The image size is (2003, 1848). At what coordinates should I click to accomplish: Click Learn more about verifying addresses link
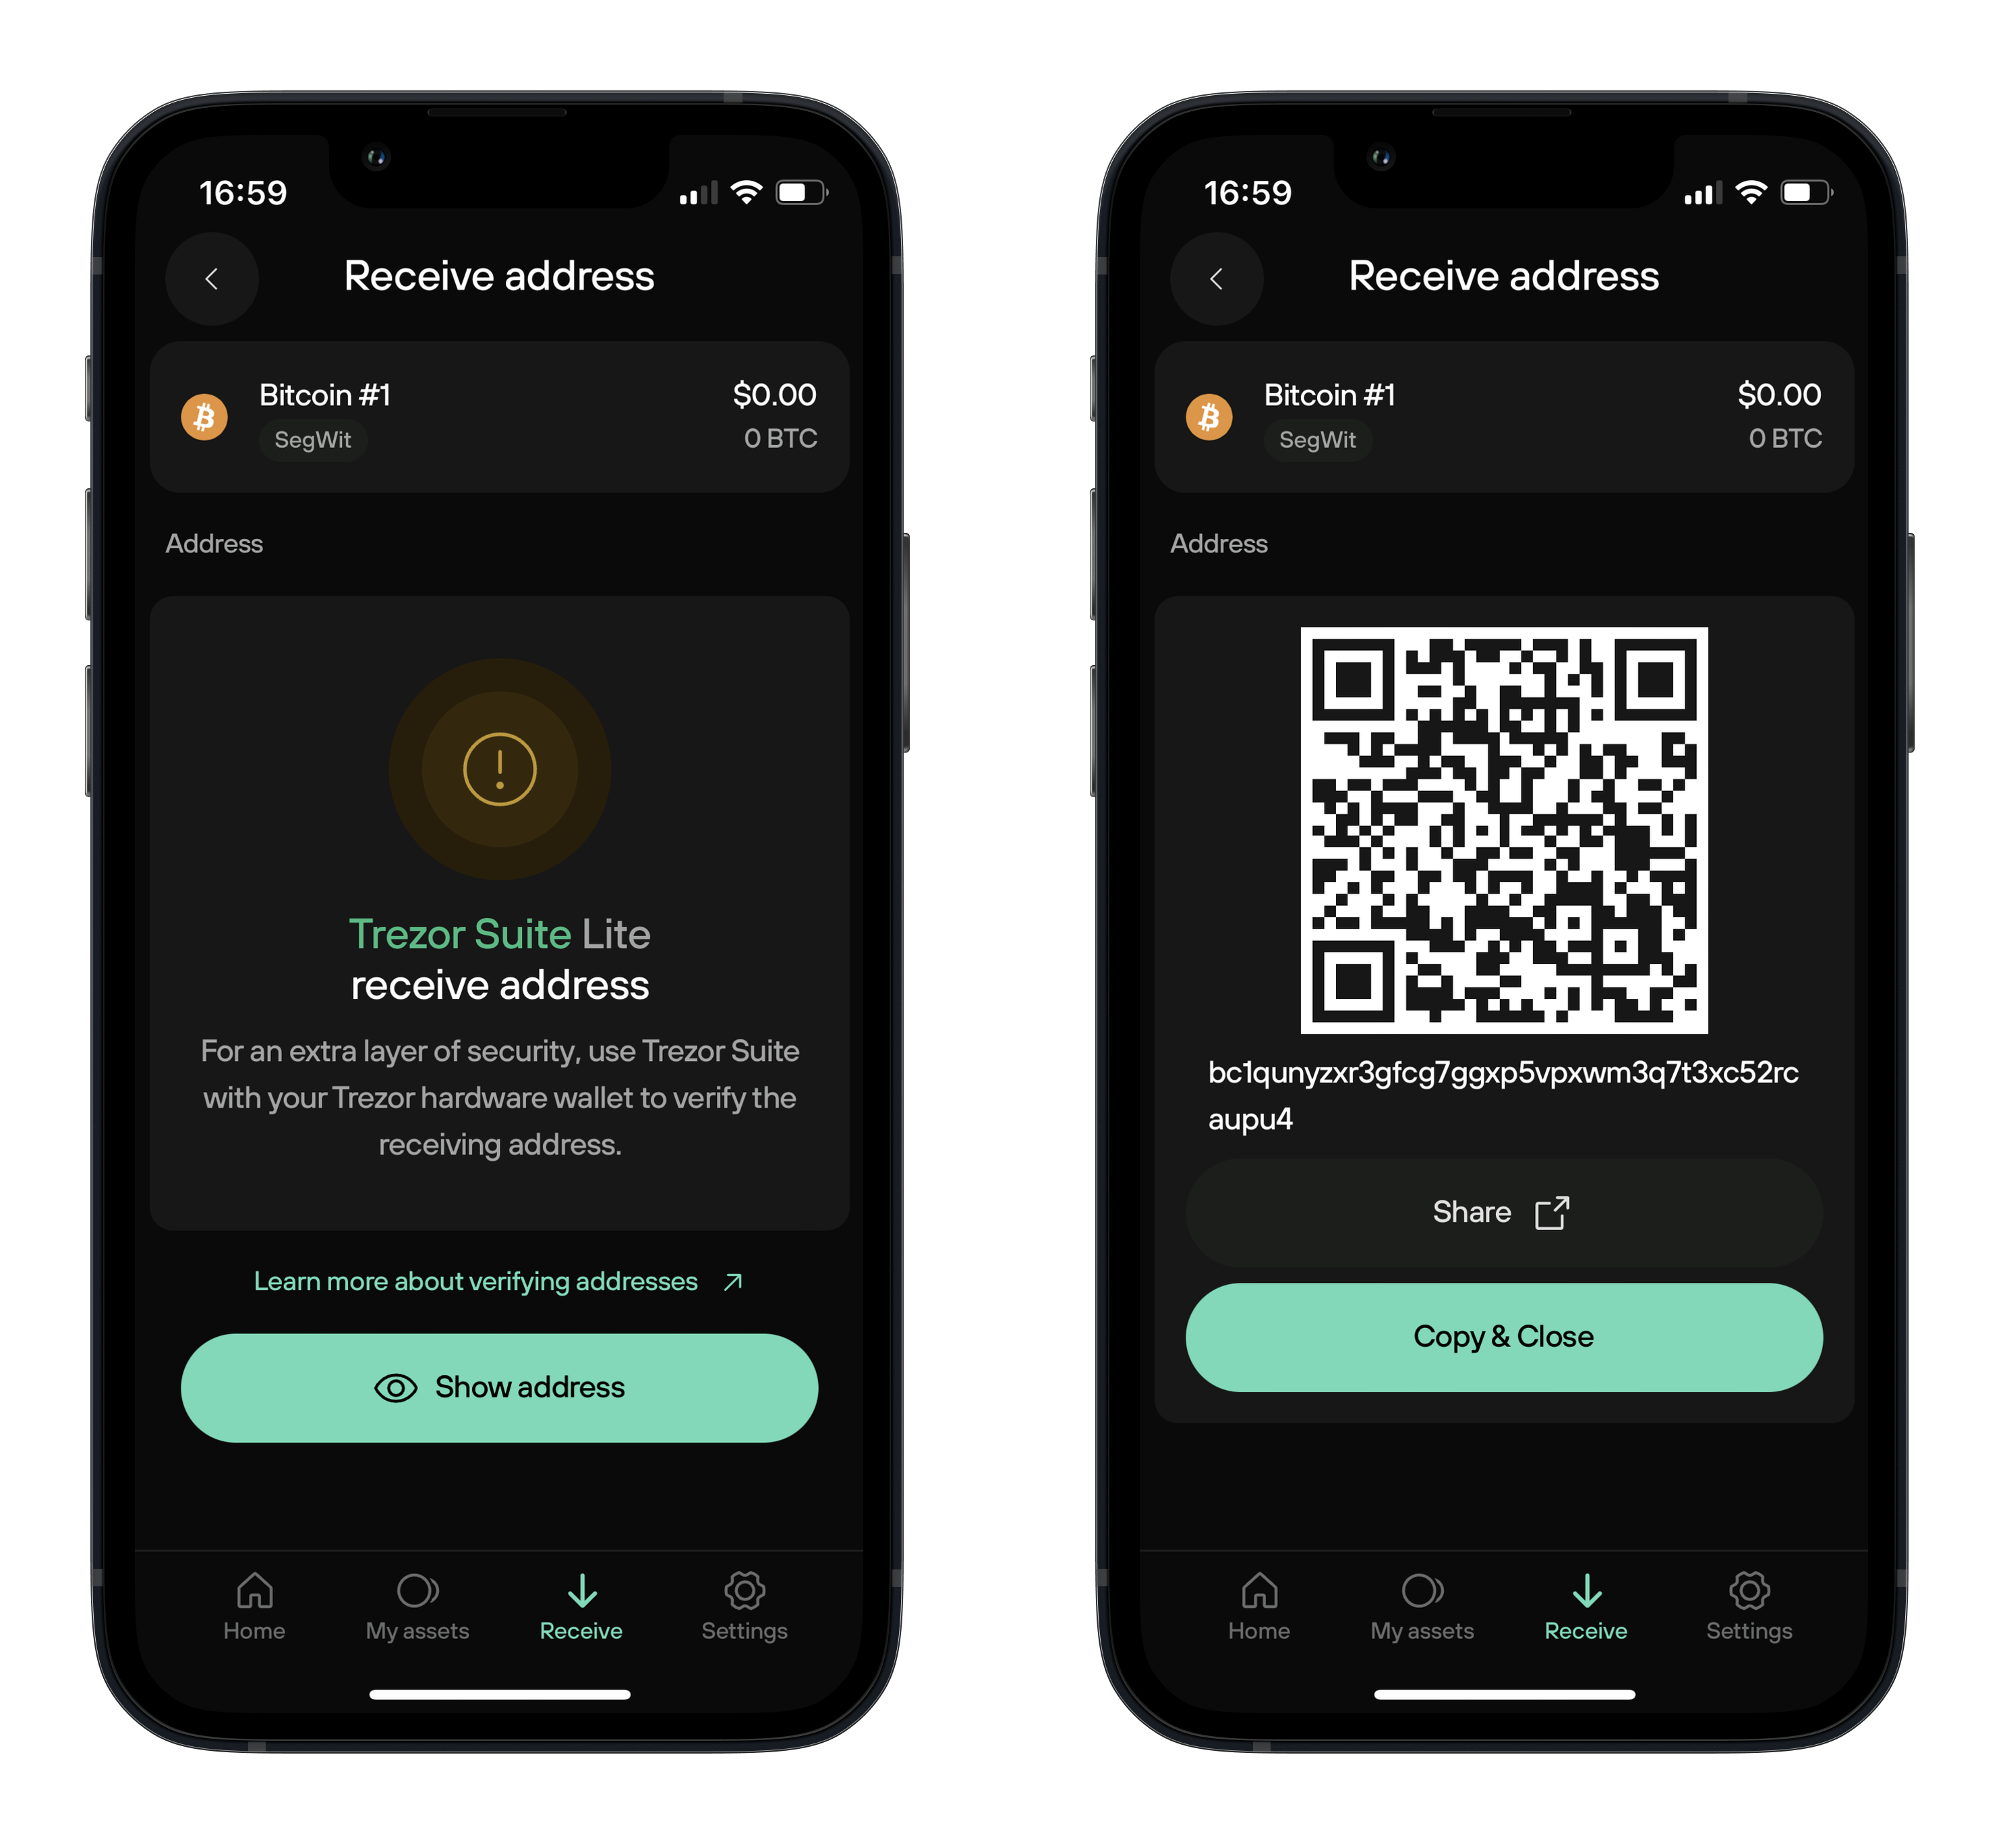(497, 1281)
